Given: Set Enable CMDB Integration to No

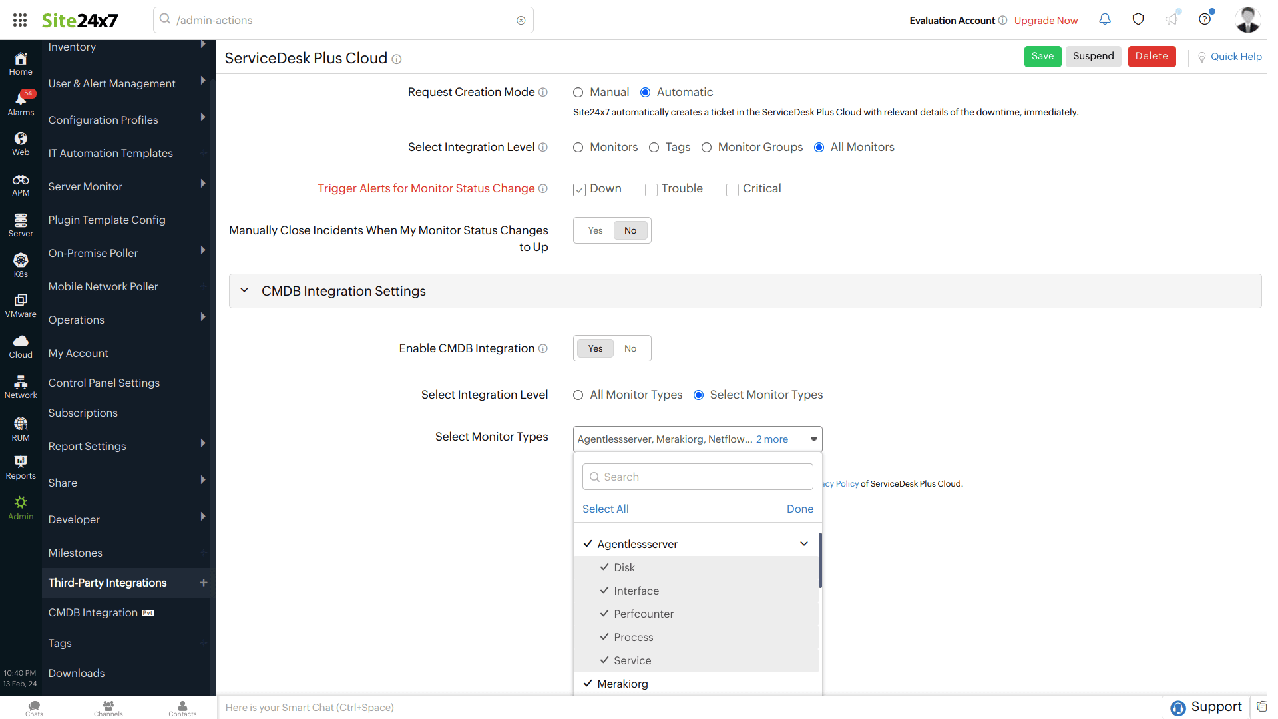Looking at the screenshot, I should [630, 348].
